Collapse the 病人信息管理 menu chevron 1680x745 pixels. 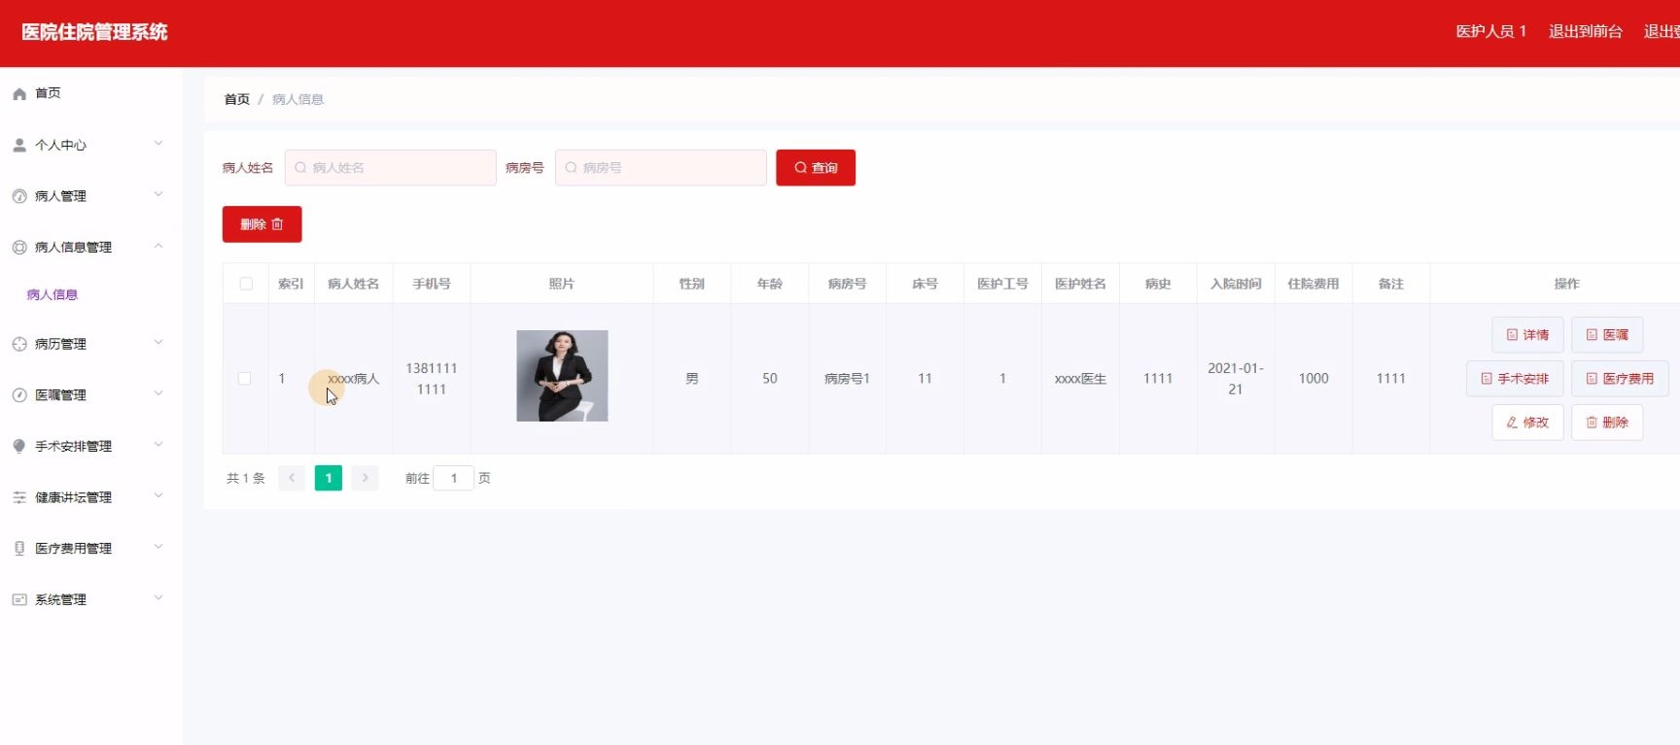158,246
